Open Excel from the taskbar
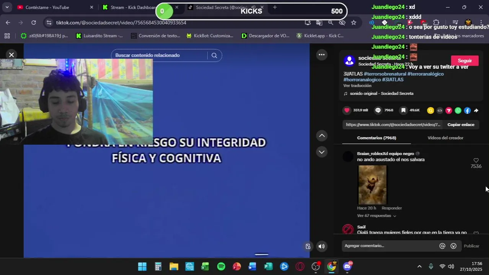 (205, 267)
